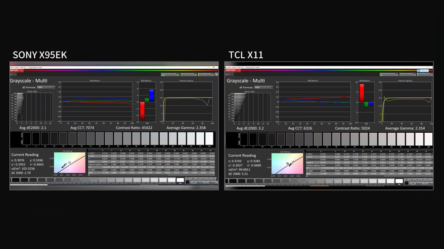The height and width of the screenshot is (249, 444).
Task: Click 'cd/m²: 103.3256' reading in Sony window
Action: (23, 168)
